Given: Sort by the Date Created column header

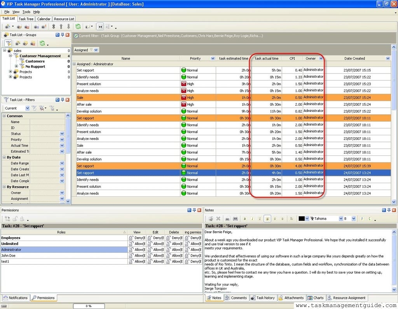Looking at the screenshot, I should coord(354,58).
